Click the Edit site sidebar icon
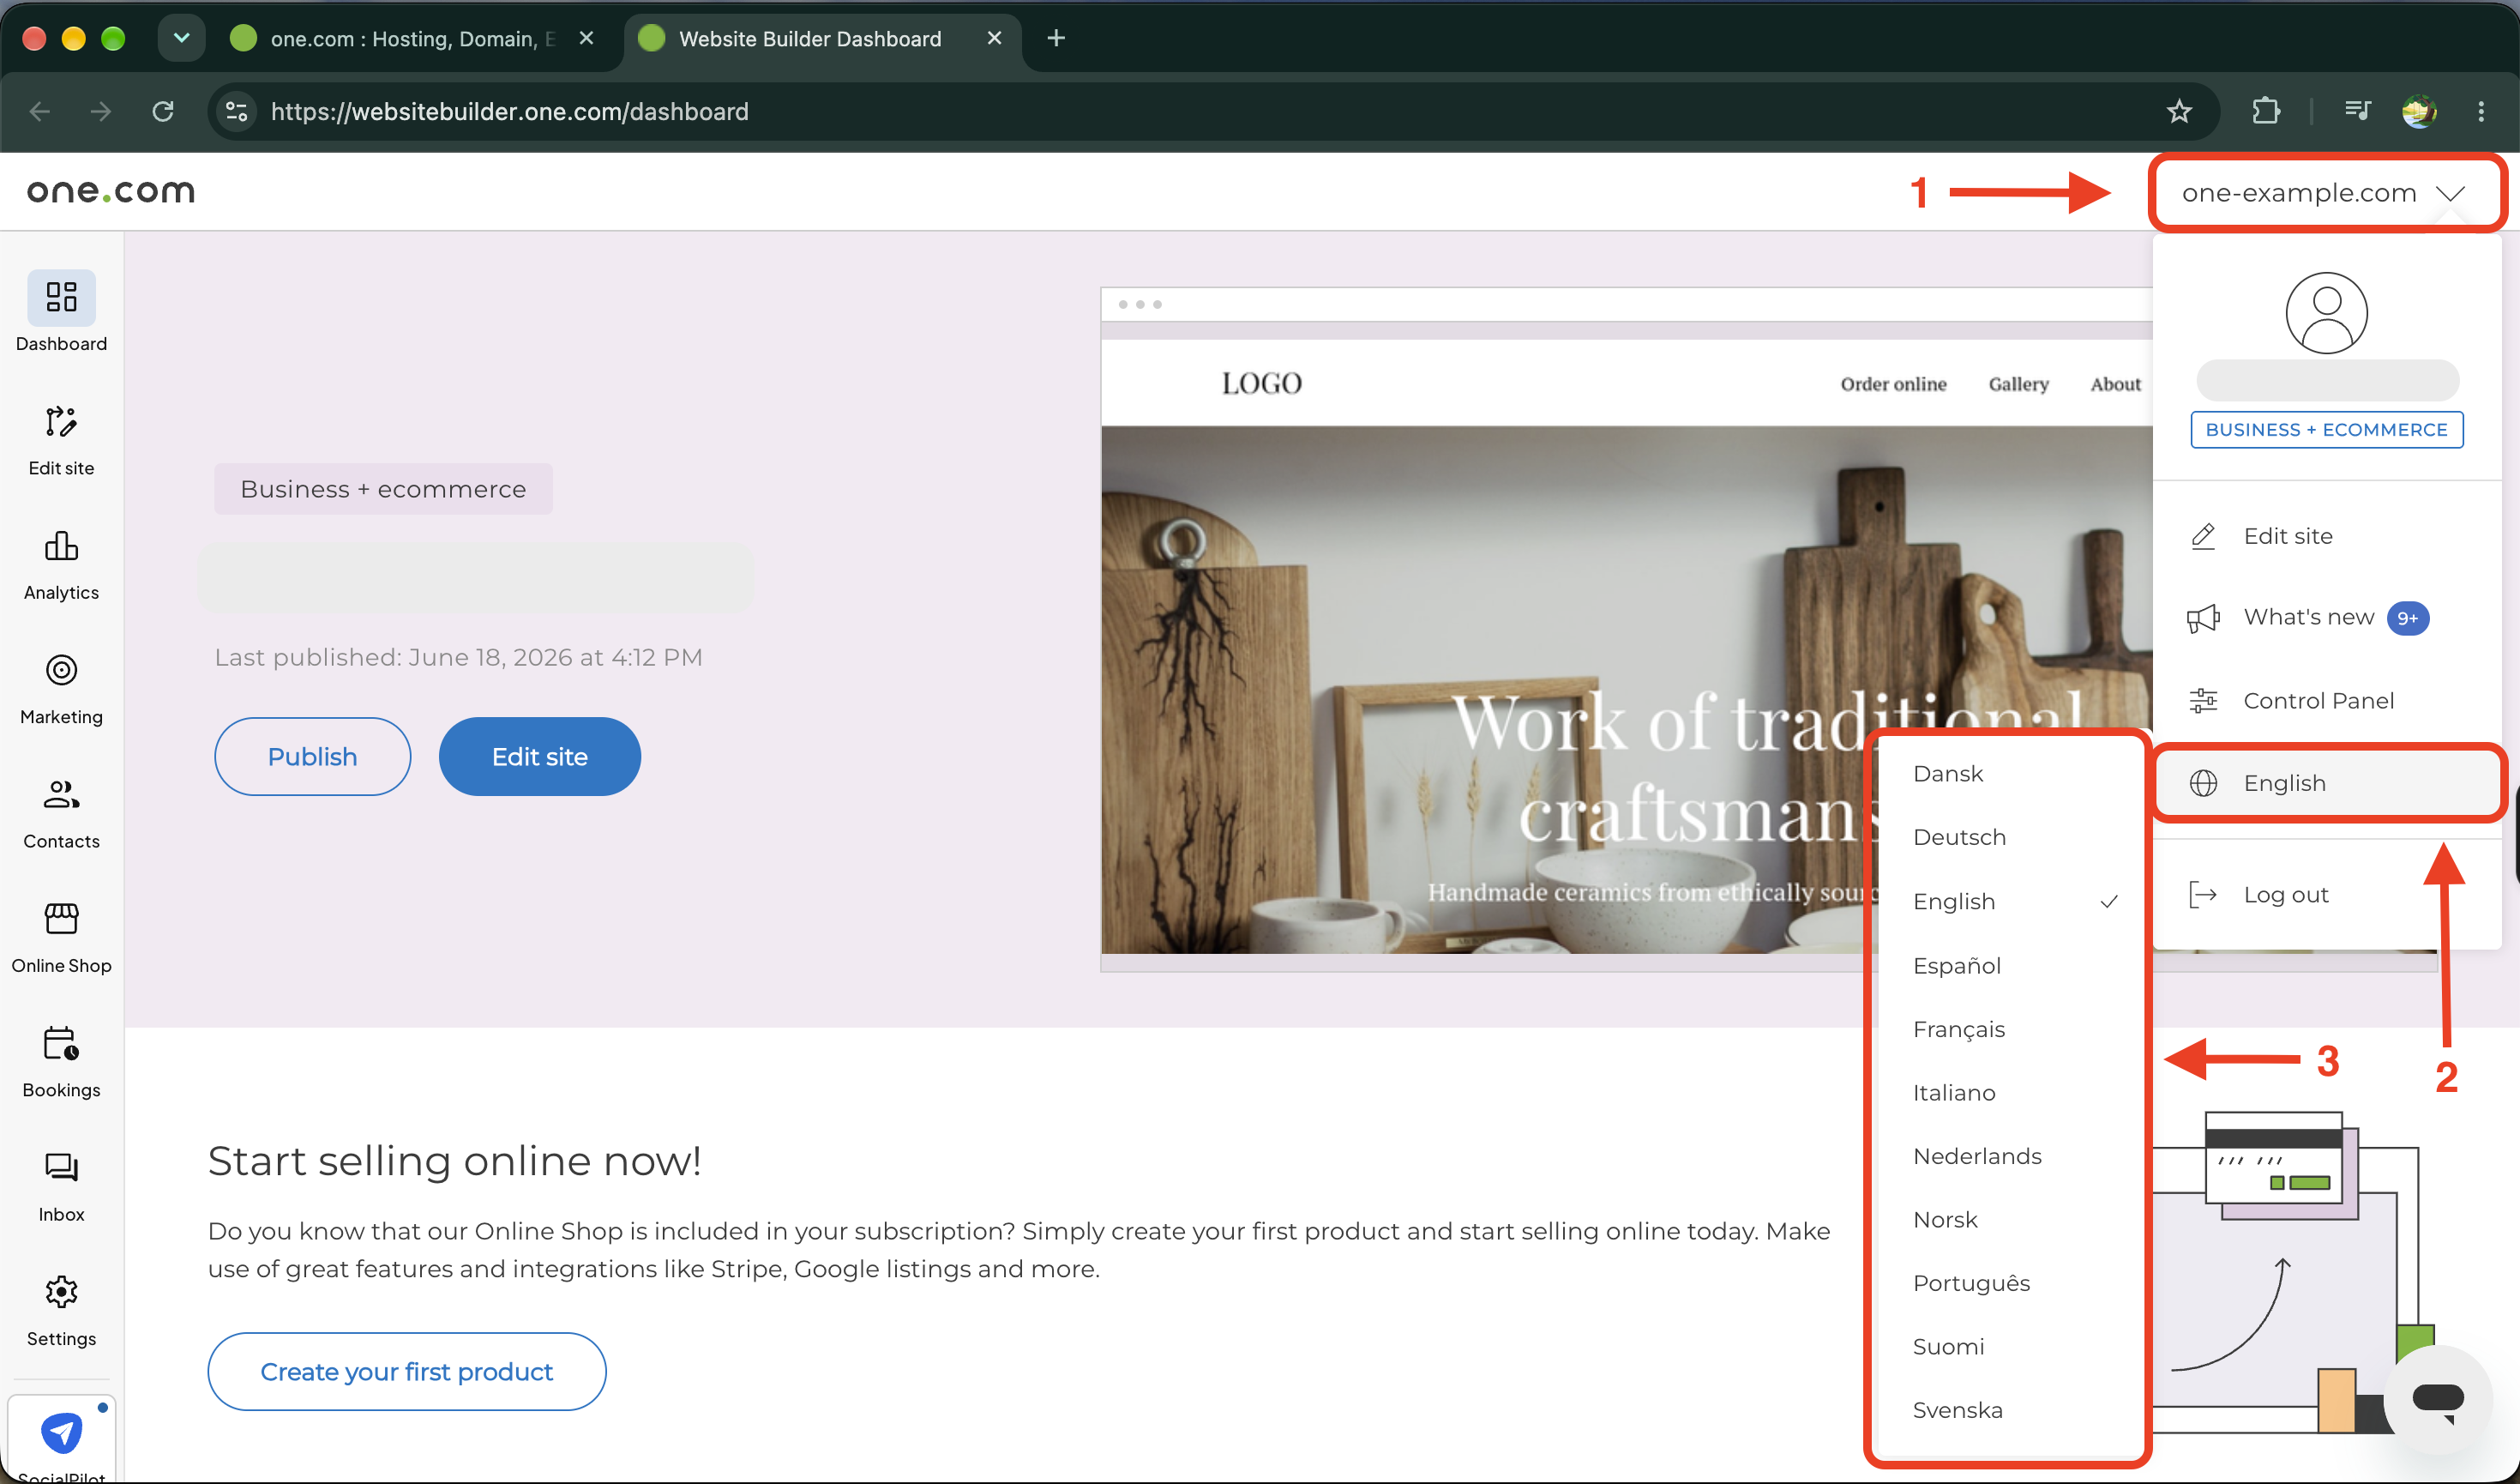 [61, 422]
